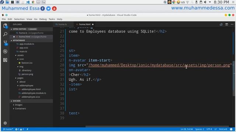Open www.muhammedessa.com link
236x132 pixels.
pyautogui.click(x=203, y=8)
